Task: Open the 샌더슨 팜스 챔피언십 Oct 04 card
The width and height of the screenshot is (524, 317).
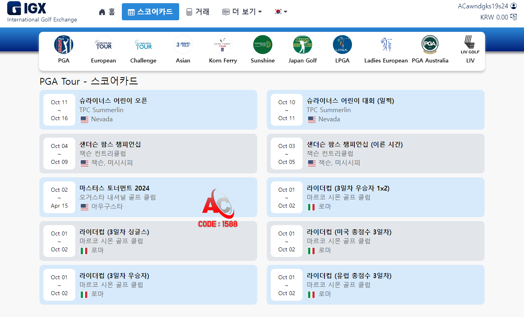Action: (148, 154)
